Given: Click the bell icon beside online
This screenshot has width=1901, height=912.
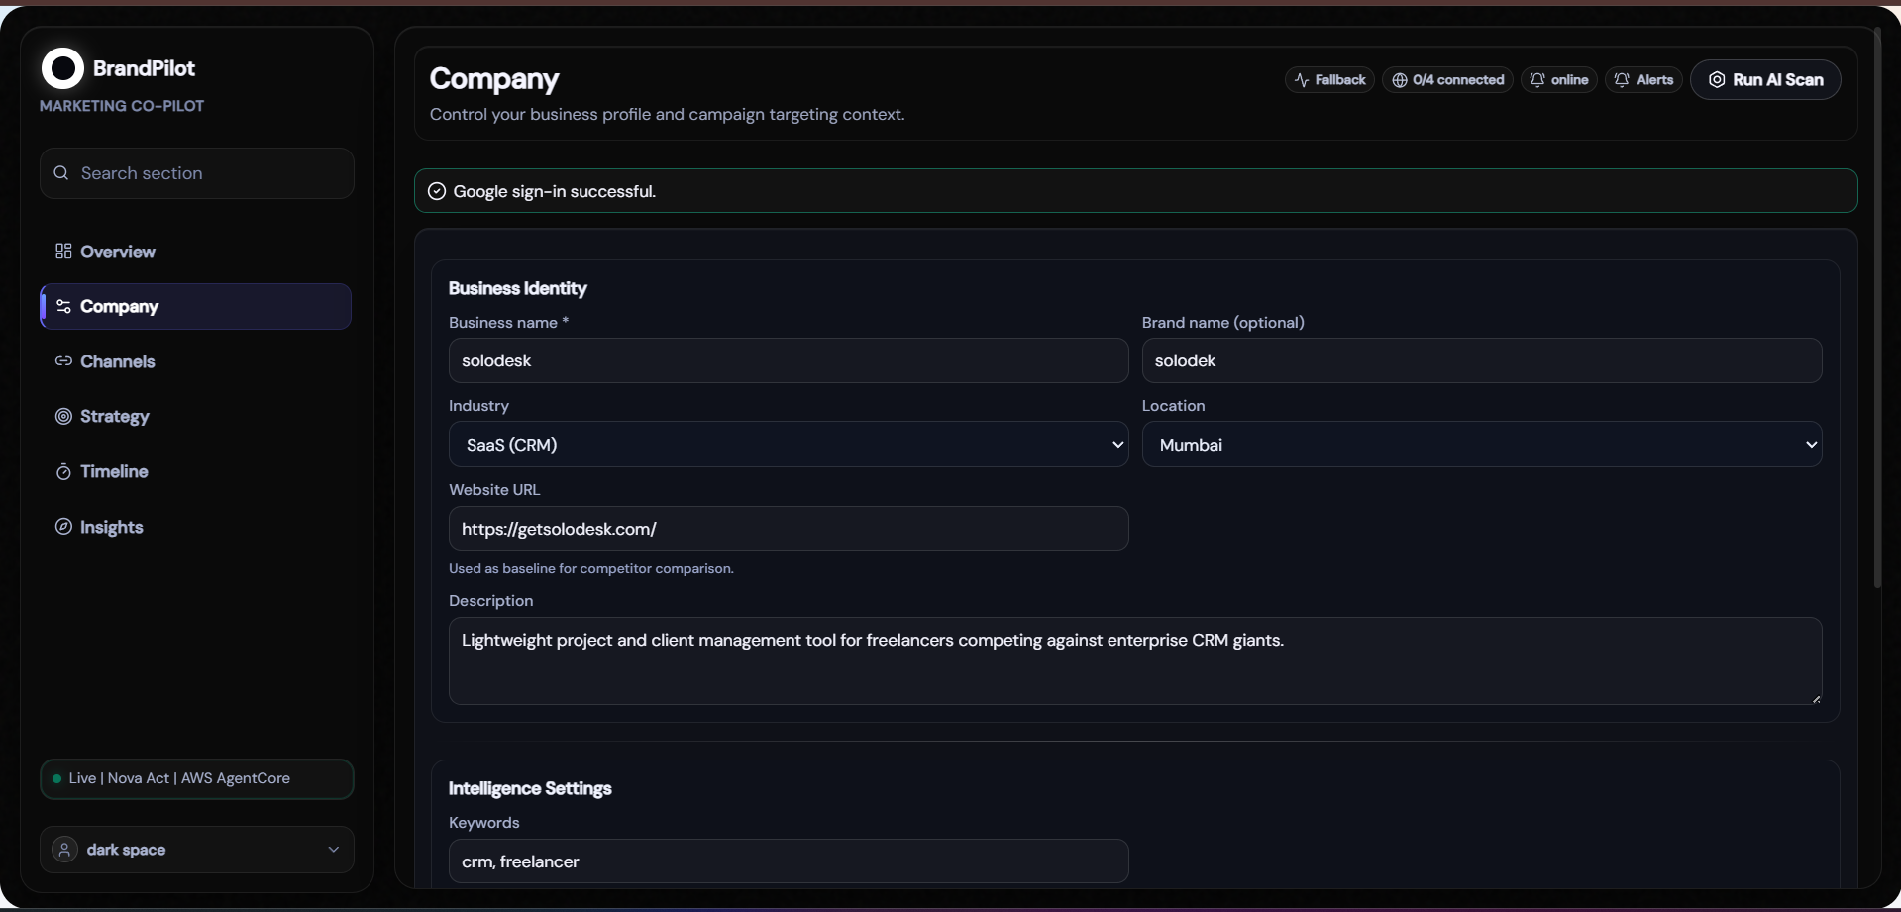Looking at the screenshot, I should (1537, 80).
